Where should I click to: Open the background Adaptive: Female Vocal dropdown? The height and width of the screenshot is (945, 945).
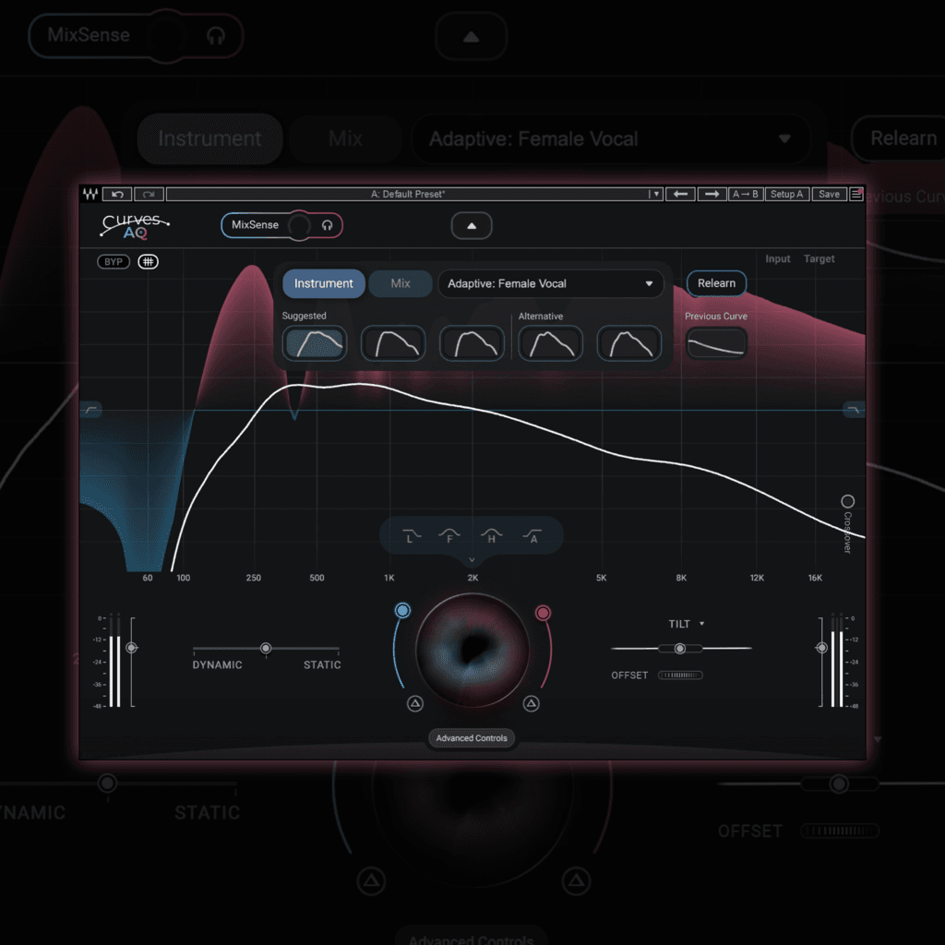[611, 139]
